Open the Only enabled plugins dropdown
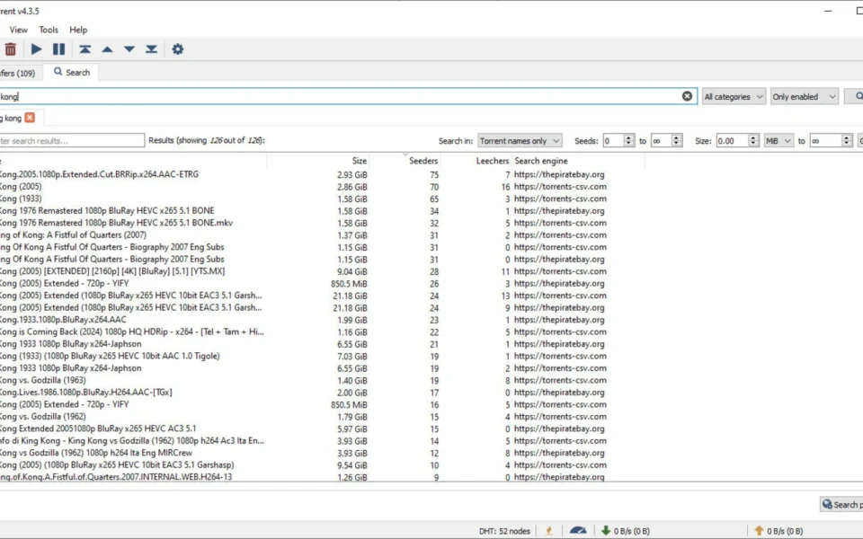This screenshot has width=863, height=539. pos(804,97)
